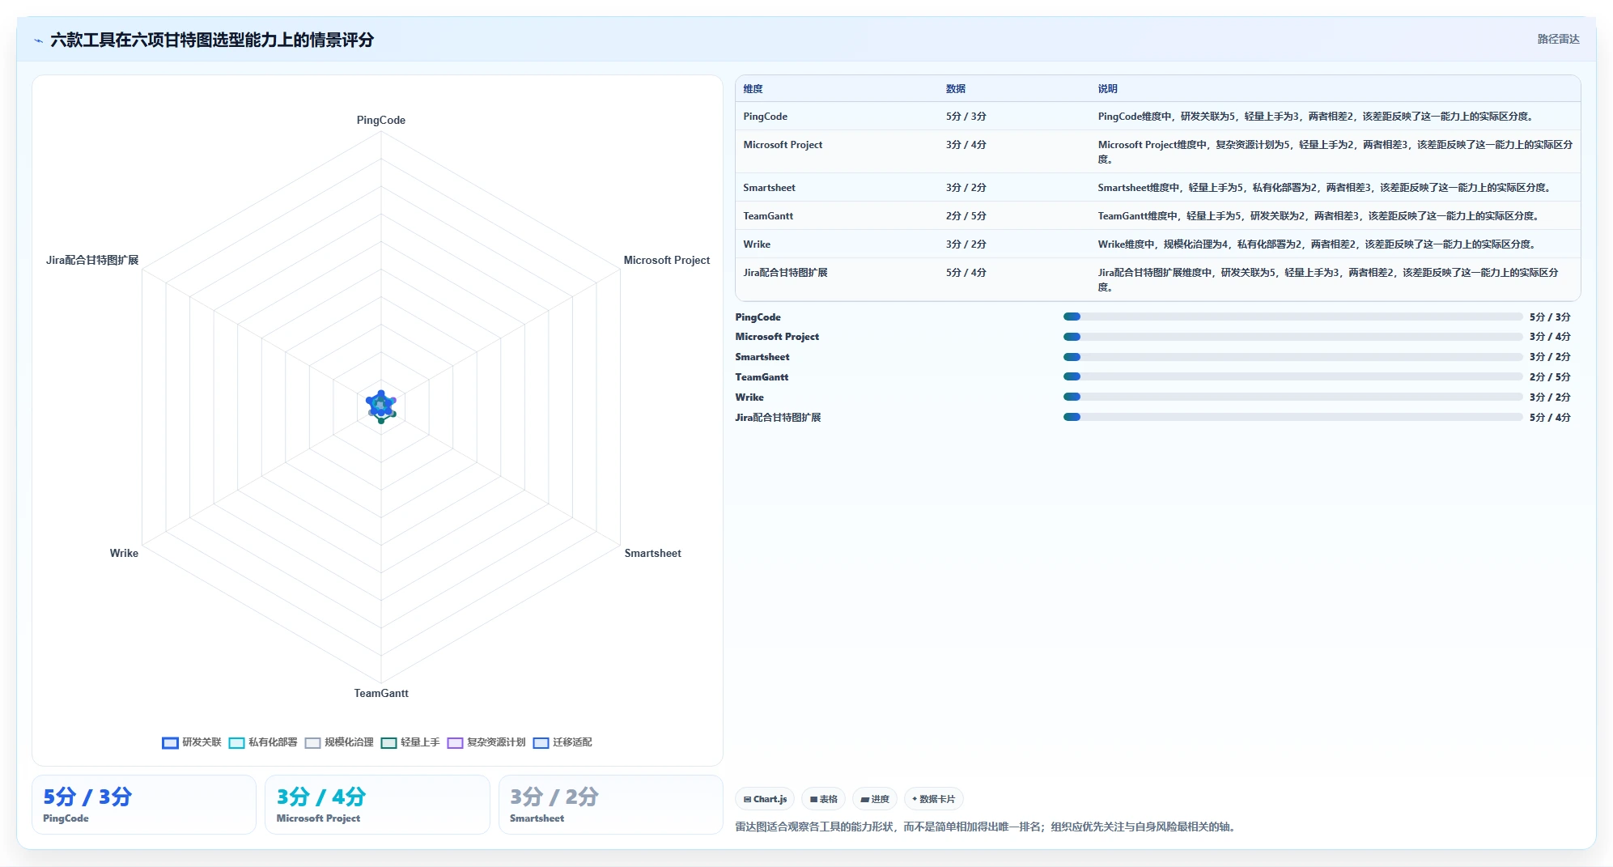Select the 说明 column header
The width and height of the screenshot is (1613, 867).
pyautogui.click(x=1107, y=89)
